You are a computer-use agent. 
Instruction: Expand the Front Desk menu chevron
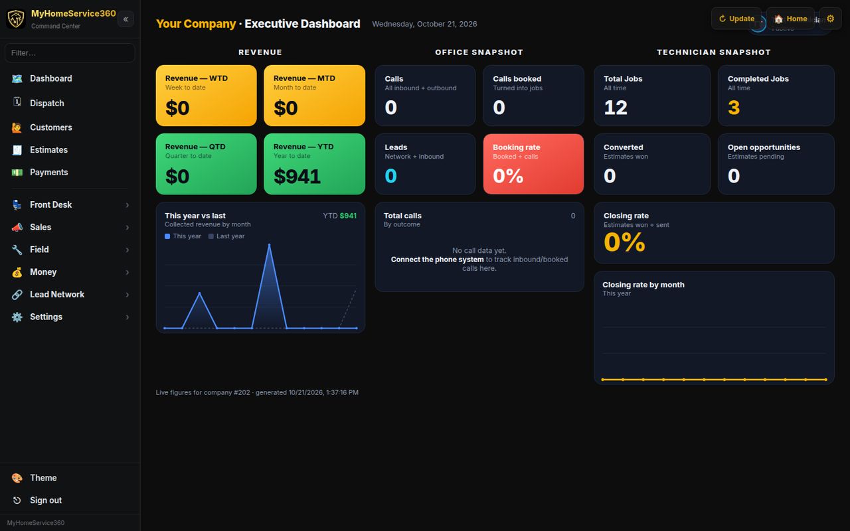127,205
